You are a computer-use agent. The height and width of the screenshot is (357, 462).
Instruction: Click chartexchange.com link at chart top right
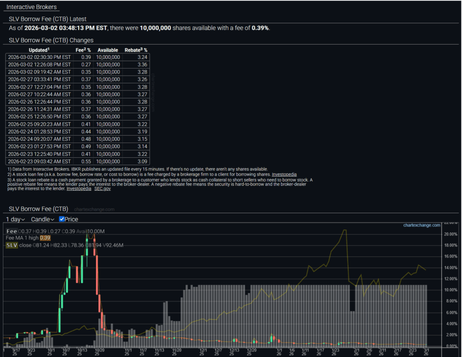pyautogui.click(x=421, y=225)
